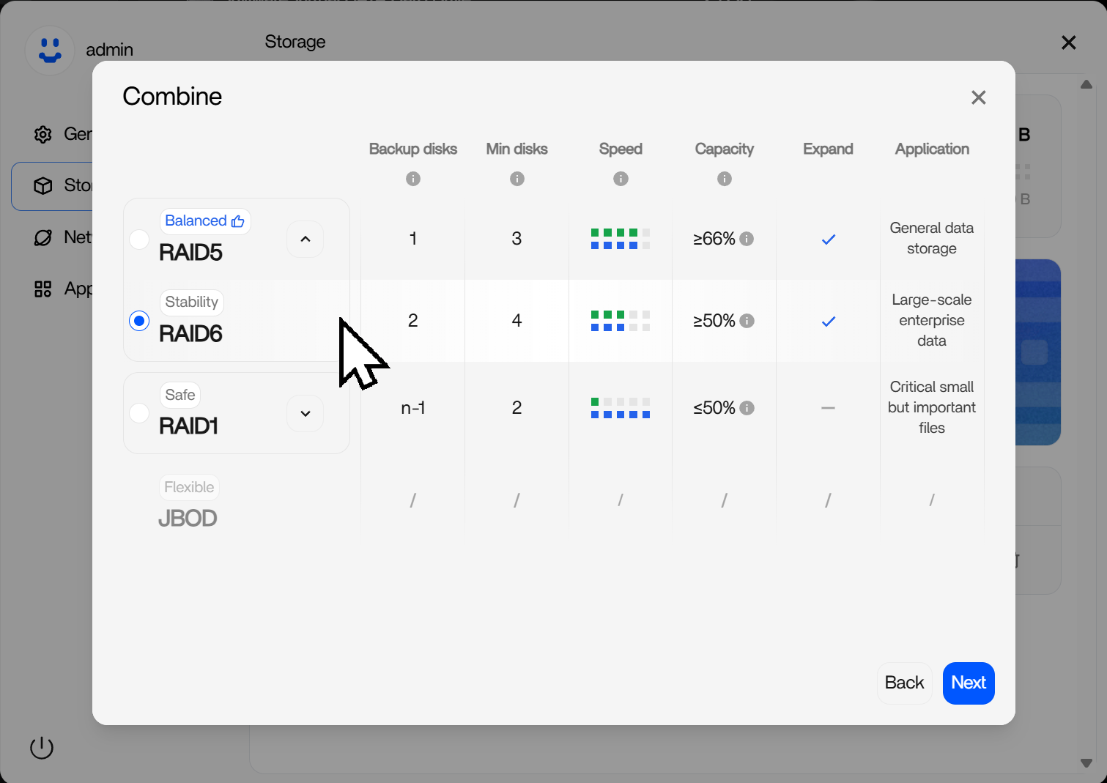Select the RAID5 radio button

point(139,240)
